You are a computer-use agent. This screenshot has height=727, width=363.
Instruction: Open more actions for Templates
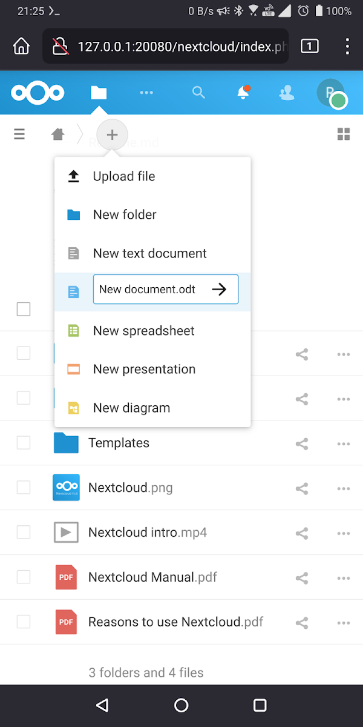tap(344, 443)
